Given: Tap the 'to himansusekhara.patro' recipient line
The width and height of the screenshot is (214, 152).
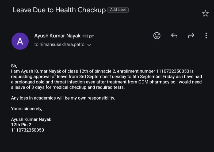Looking at the screenshot, I should tap(59, 45).
